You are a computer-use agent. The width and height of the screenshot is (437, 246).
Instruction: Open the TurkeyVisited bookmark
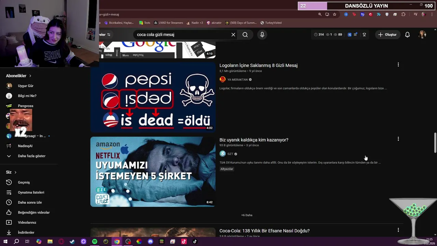271,23
